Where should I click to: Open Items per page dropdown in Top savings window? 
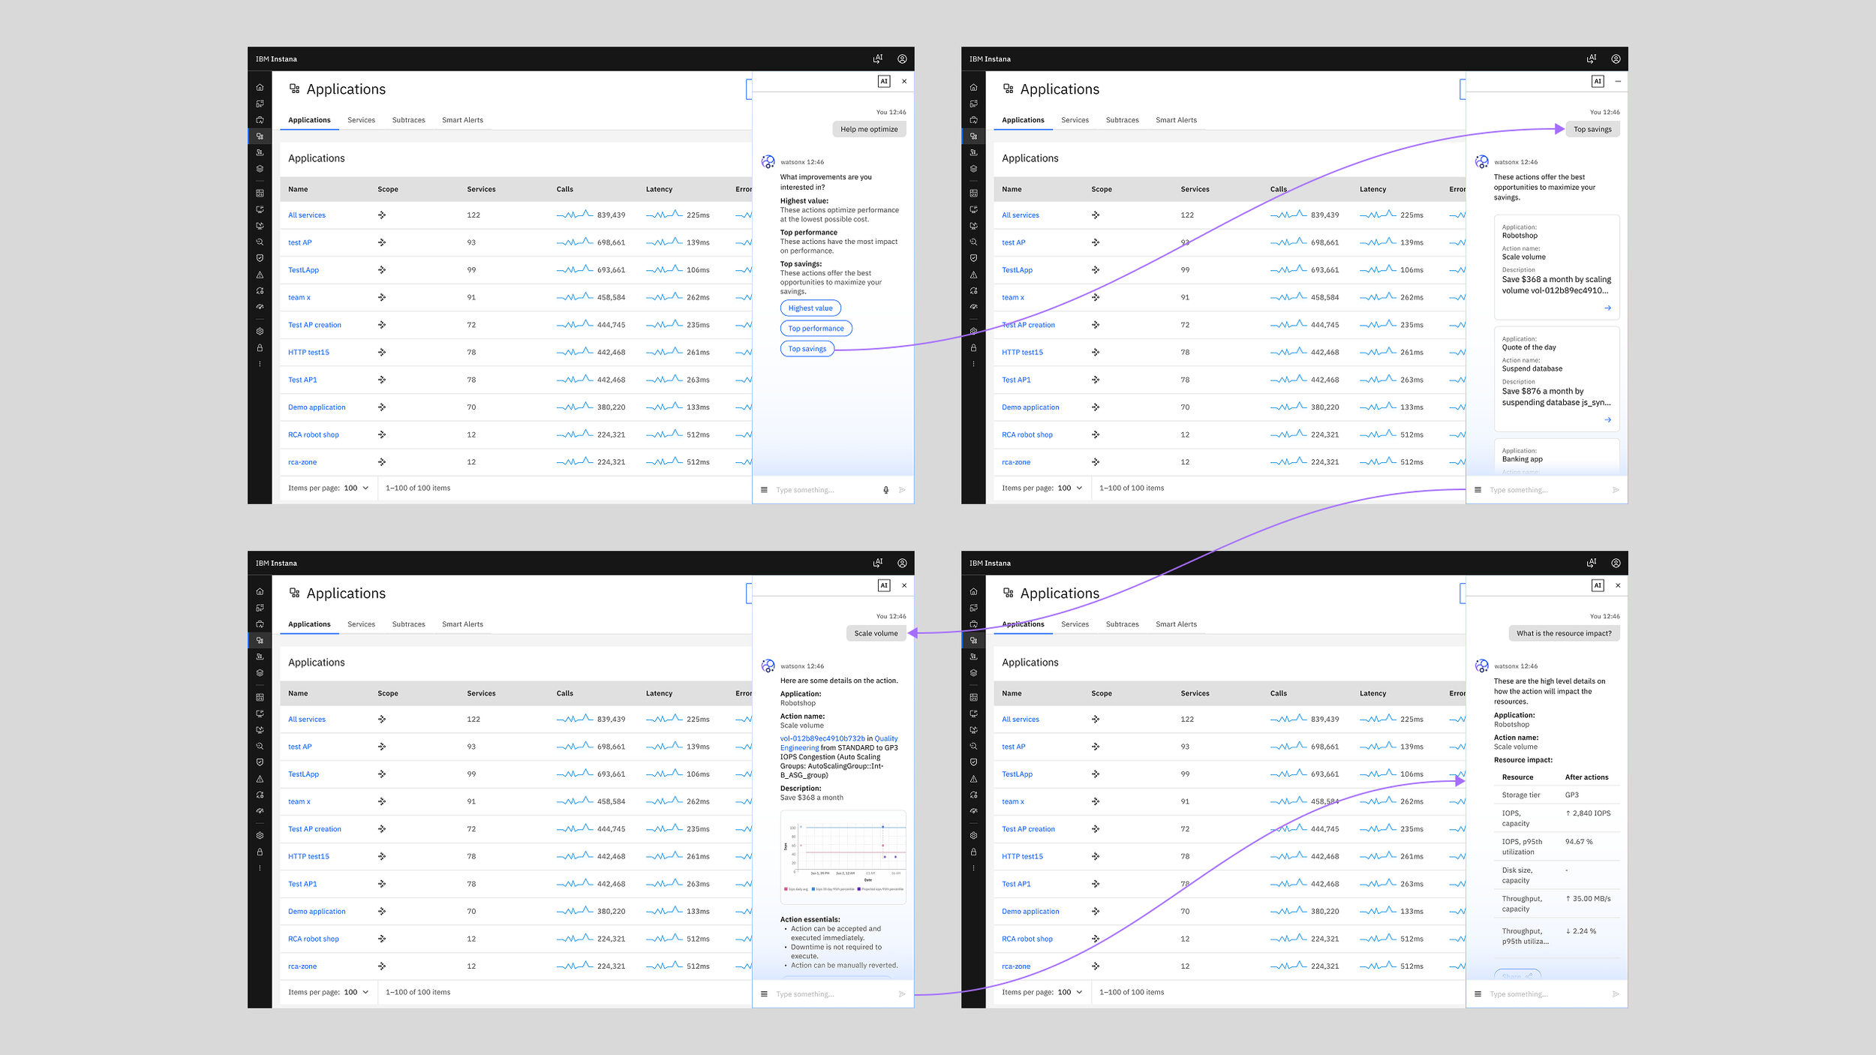coord(1070,488)
